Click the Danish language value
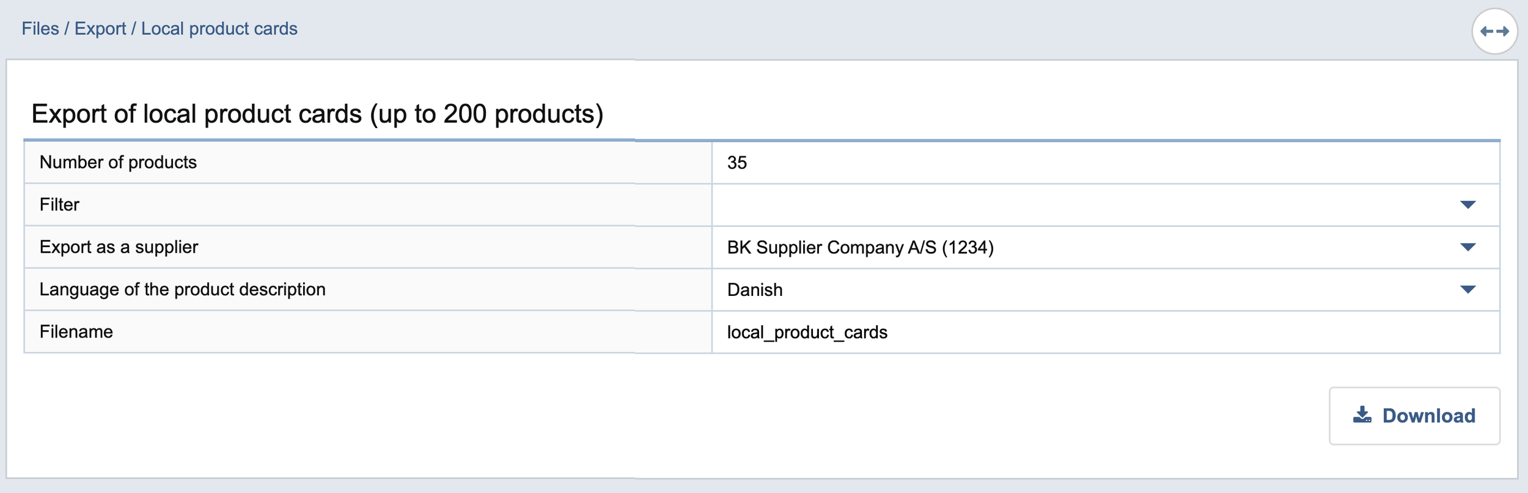 [755, 290]
